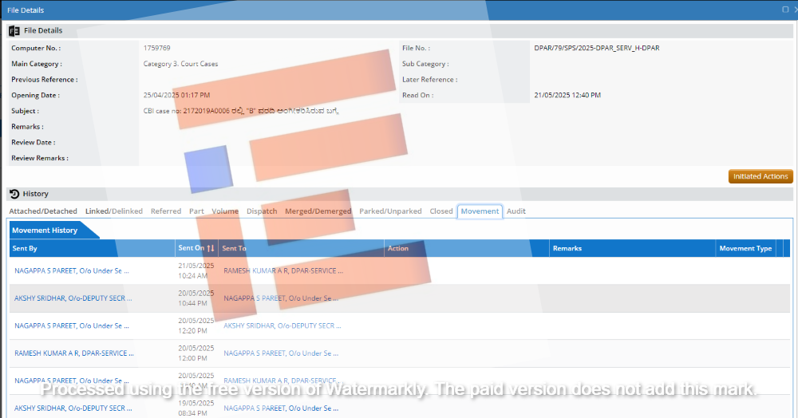
Task: Click the Movement Type column header
Action: (x=745, y=249)
